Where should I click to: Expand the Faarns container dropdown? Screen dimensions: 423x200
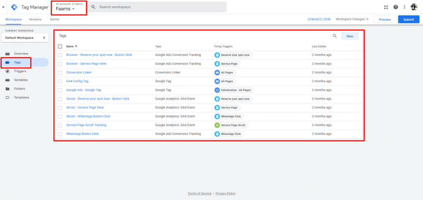pyautogui.click(x=65, y=9)
